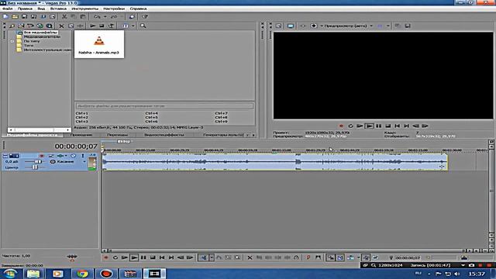Toggle auto ripple mode
Screen dimensions: 496x279
click(350, 257)
